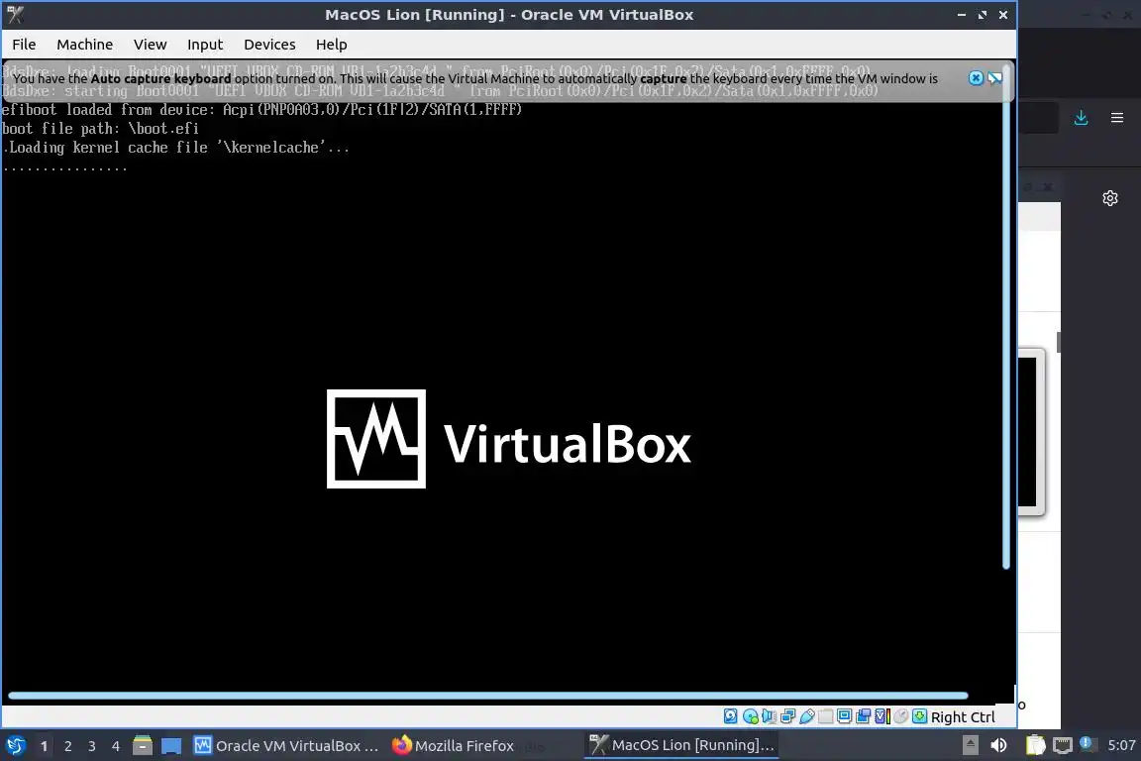Screen dimensions: 1141x761
Task: Open the View menu
Action: click(150, 45)
